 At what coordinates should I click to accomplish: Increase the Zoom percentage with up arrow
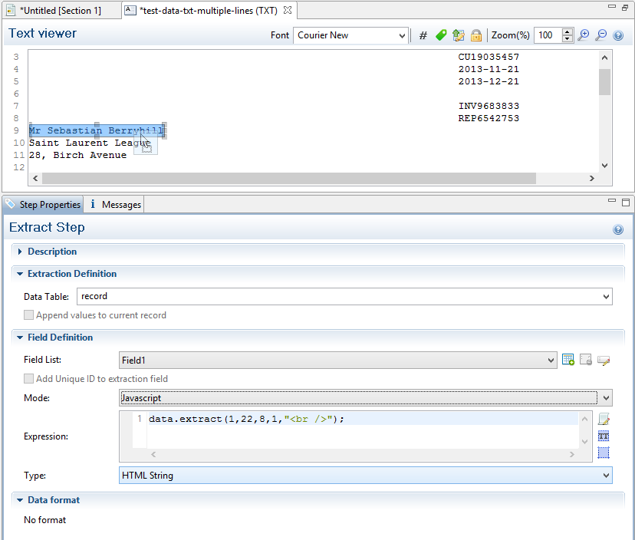pyautogui.click(x=568, y=31)
